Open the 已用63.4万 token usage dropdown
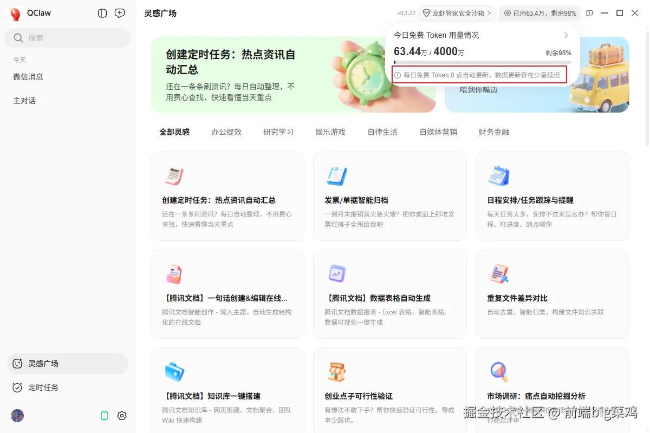The width and height of the screenshot is (650, 433). (x=539, y=12)
